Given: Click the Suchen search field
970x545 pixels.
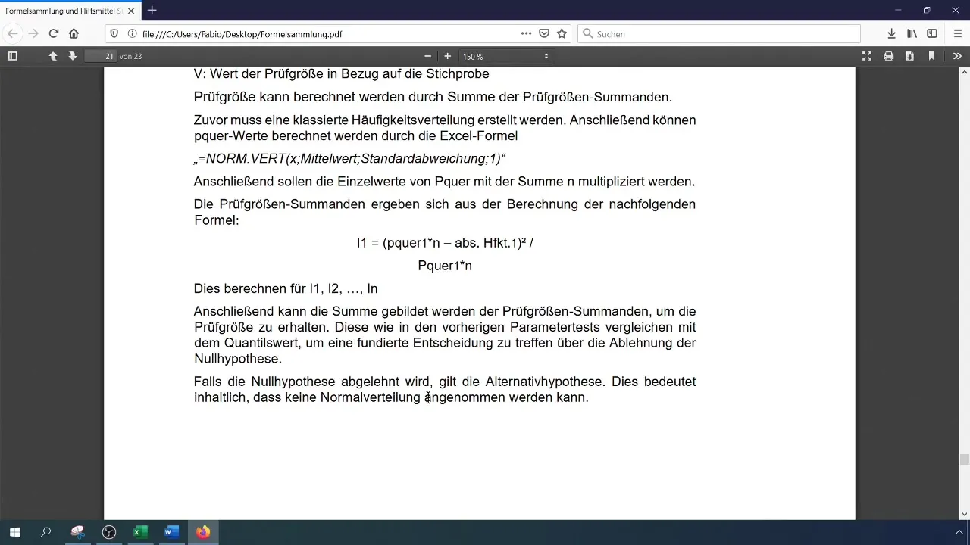Looking at the screenshot, I should coord(719,33).
